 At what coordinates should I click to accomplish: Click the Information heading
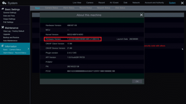pyautogui.click(x=11, y=46)
